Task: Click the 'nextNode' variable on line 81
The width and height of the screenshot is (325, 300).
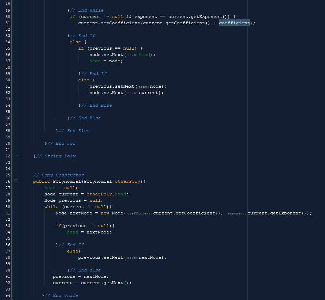Action: point(81,213)
